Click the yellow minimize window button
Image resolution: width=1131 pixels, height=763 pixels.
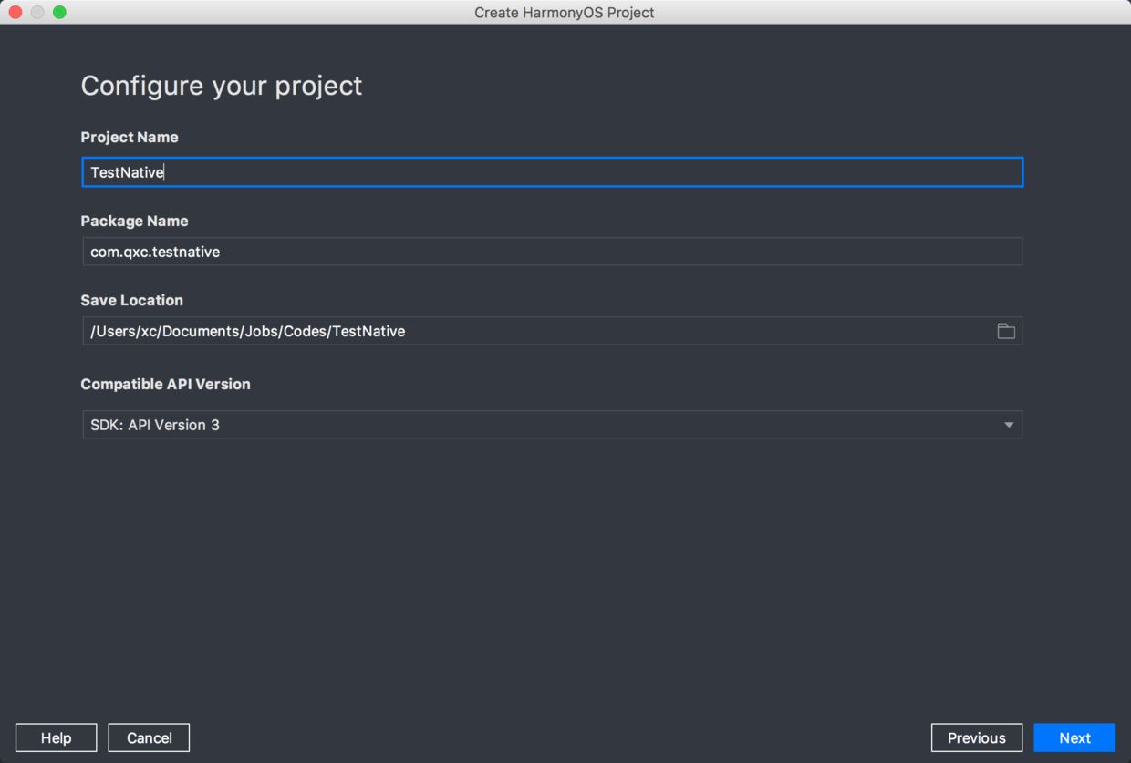coord(37,12)
